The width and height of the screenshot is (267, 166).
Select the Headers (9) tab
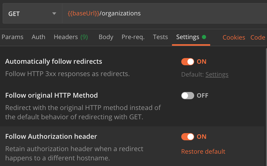[x=71, y=37]
